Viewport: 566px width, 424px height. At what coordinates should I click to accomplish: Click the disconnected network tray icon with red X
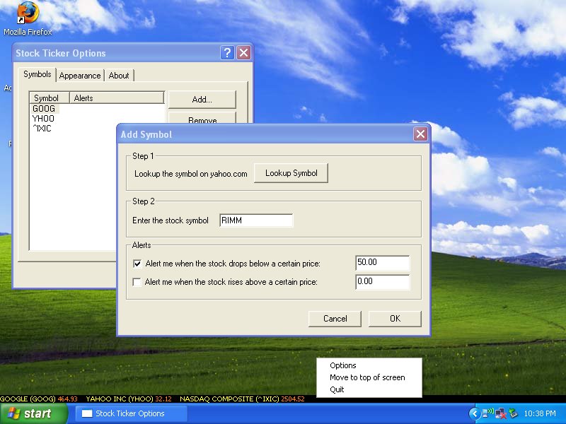tap(501, 413)
